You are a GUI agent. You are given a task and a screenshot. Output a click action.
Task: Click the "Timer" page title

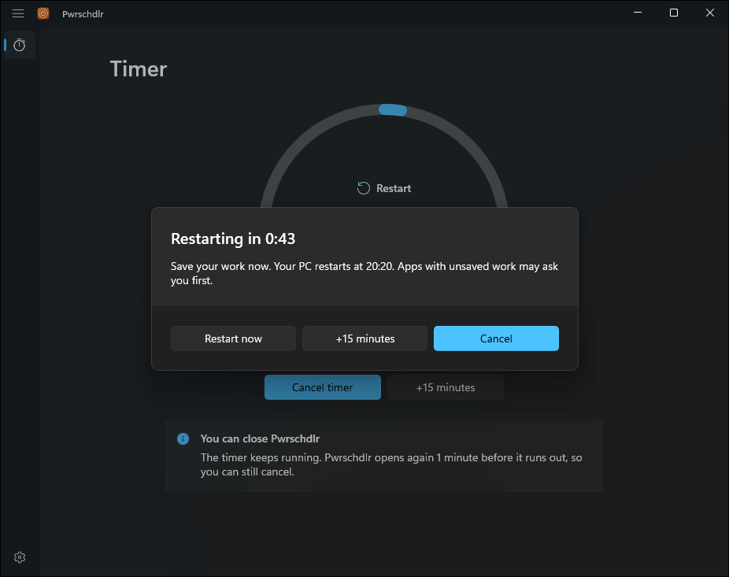[139, 69]
